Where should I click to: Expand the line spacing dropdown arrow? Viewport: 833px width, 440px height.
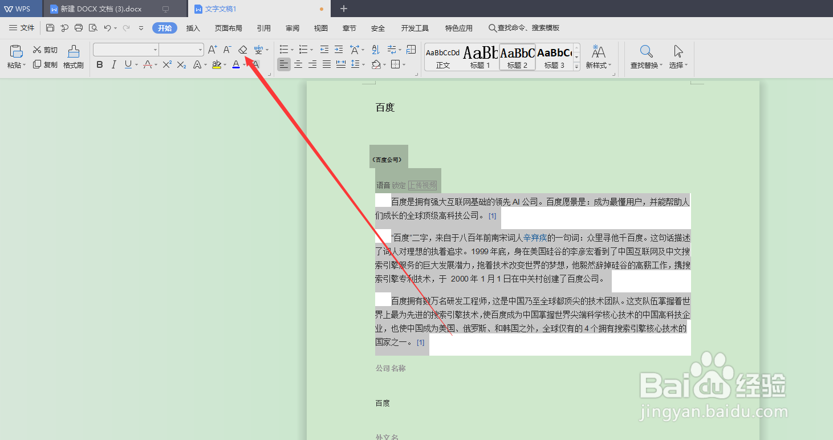(x=364, y=65)
